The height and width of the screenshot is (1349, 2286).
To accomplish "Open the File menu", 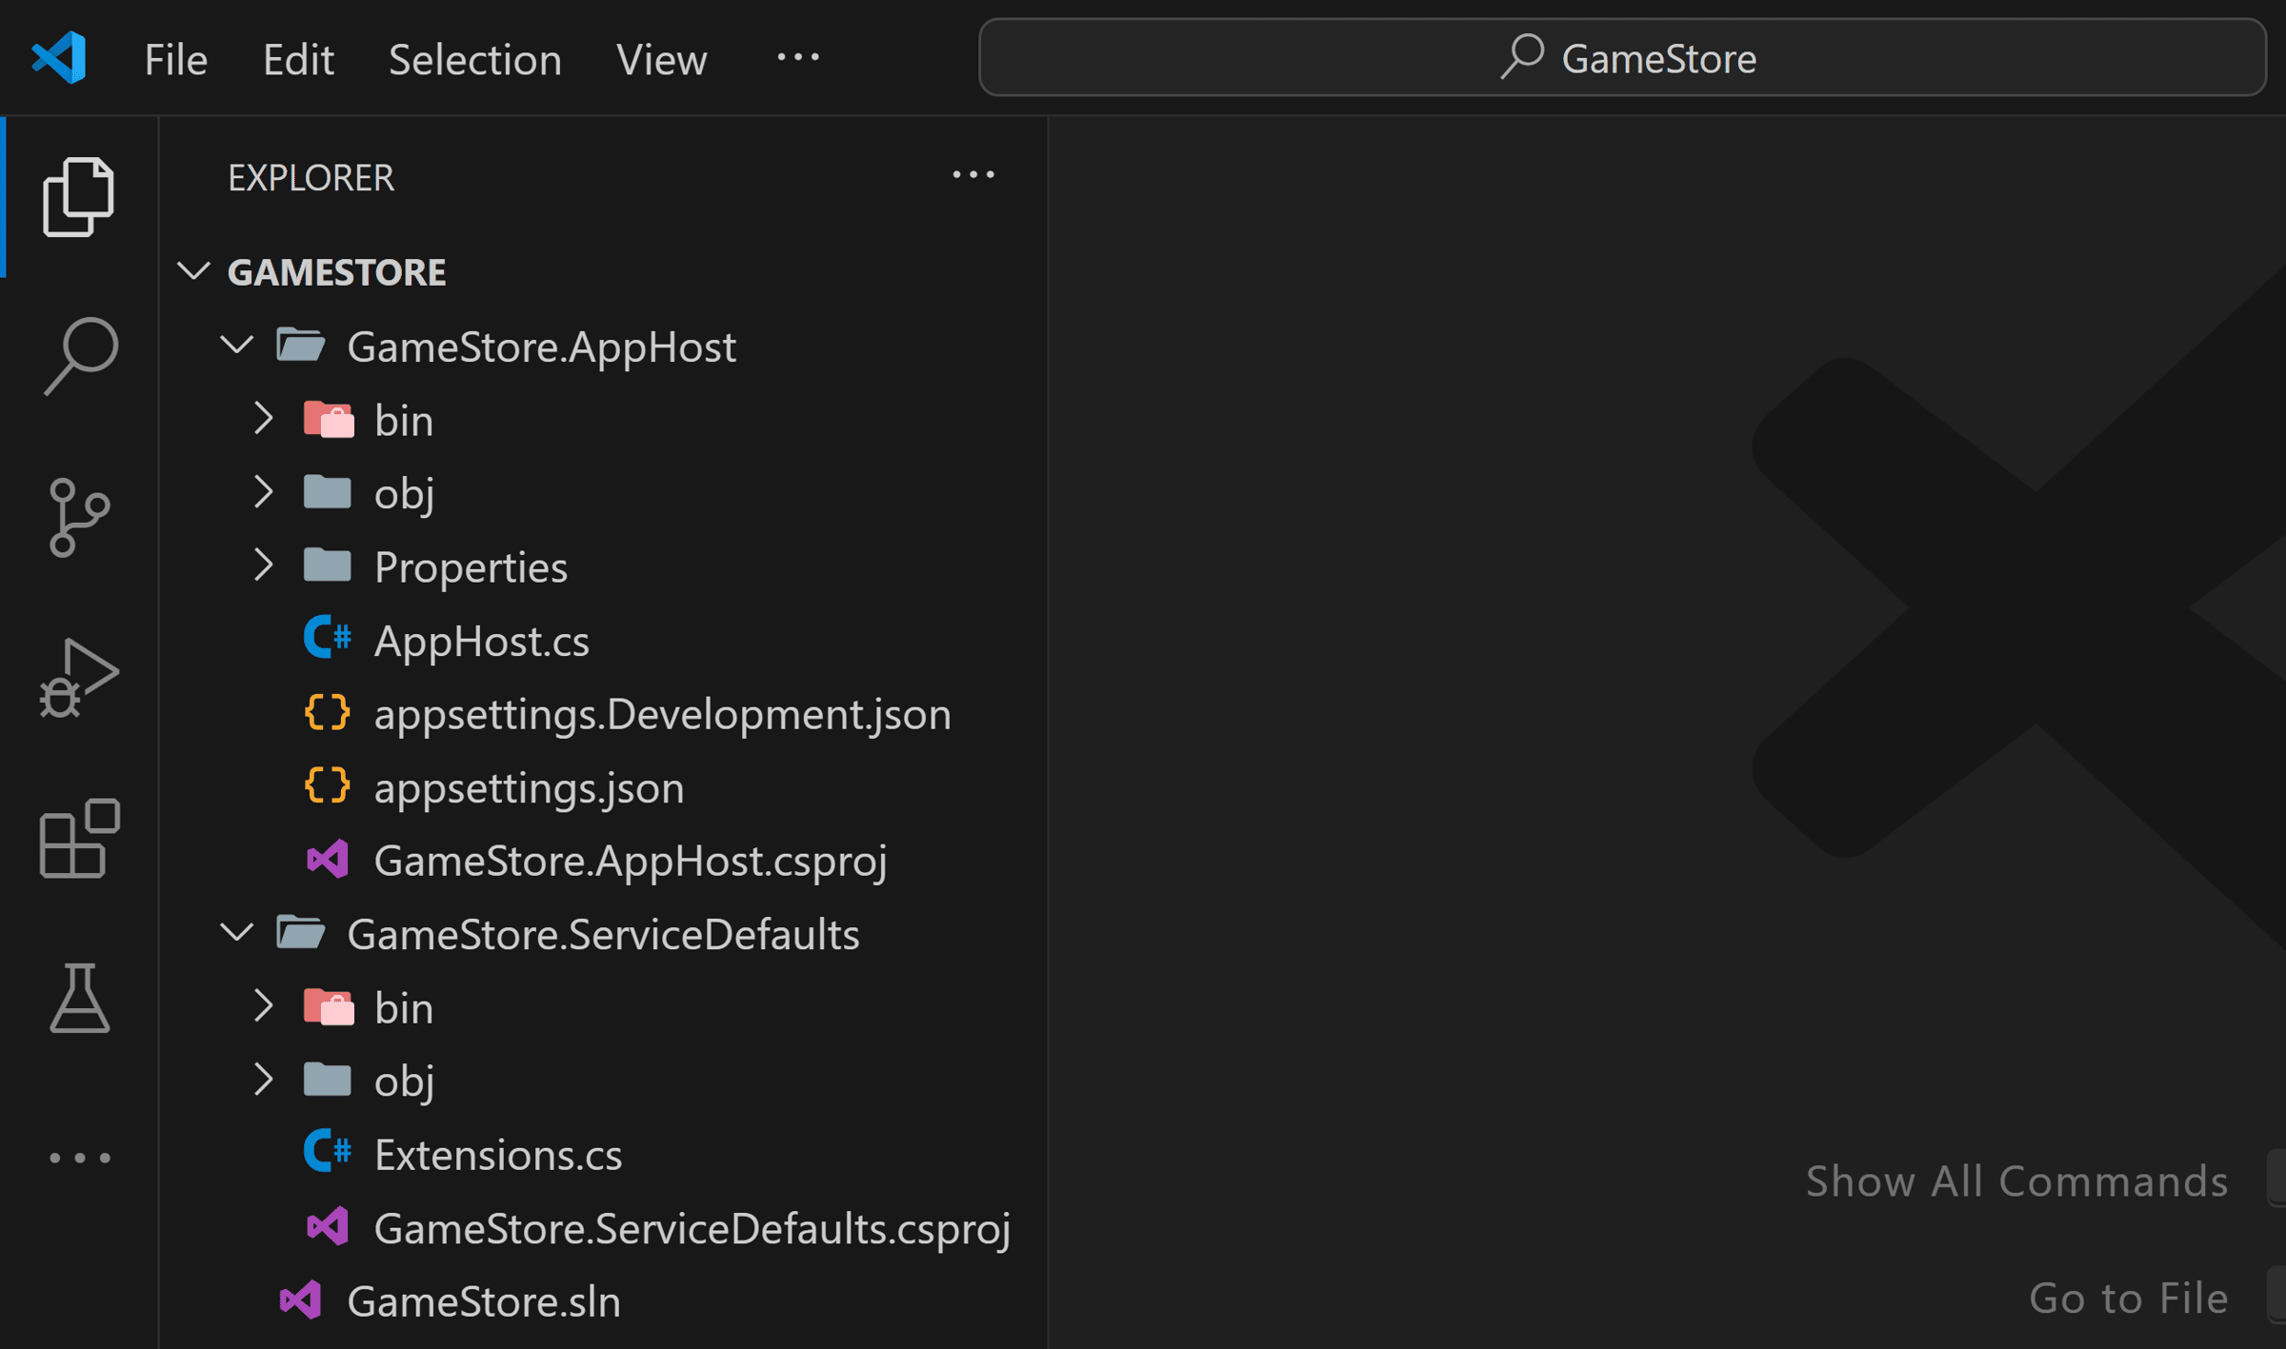I will [x=176, y=60].
